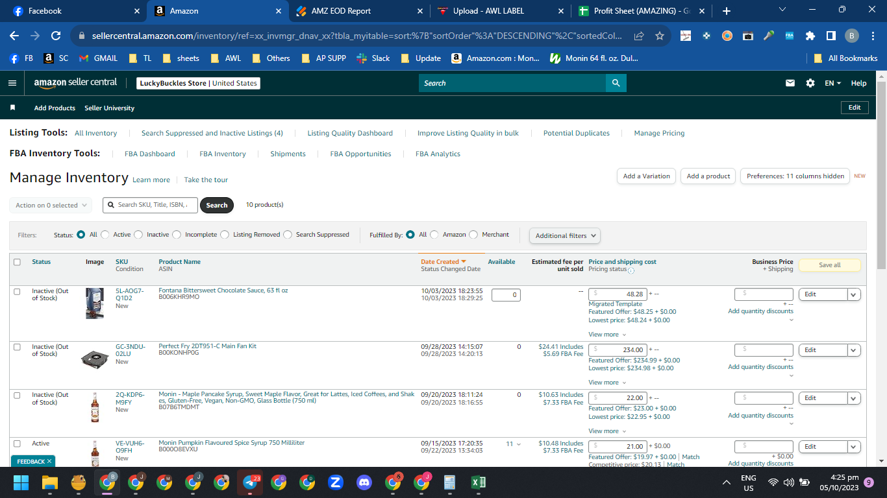887x498 pixels.
Task: Expand Edit dropdown arrow for Monin Maple Syrup
Action: 855,398
